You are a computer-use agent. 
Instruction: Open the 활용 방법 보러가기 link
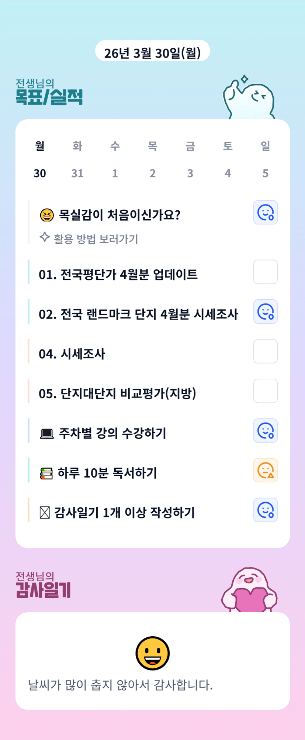[96, 239]
